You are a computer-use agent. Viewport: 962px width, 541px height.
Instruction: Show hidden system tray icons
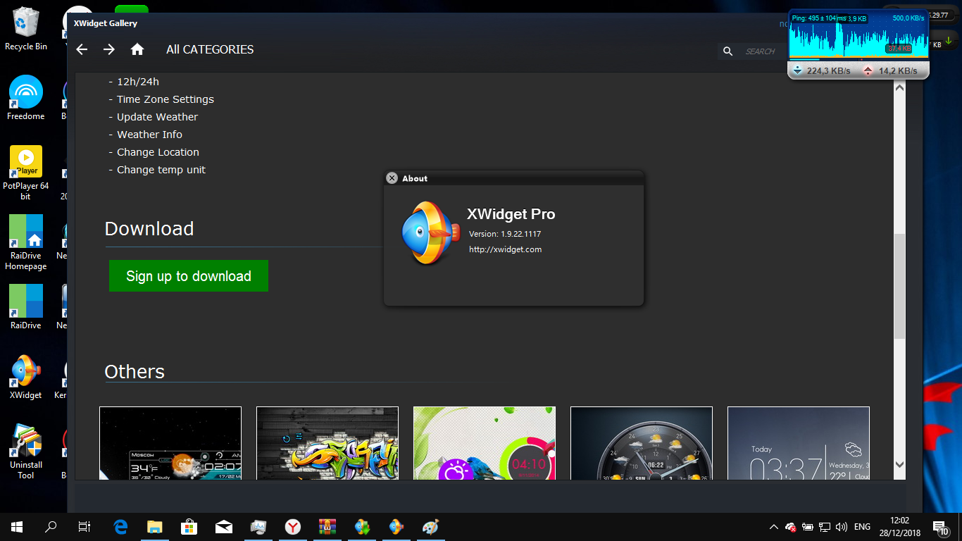click(774, 527)
